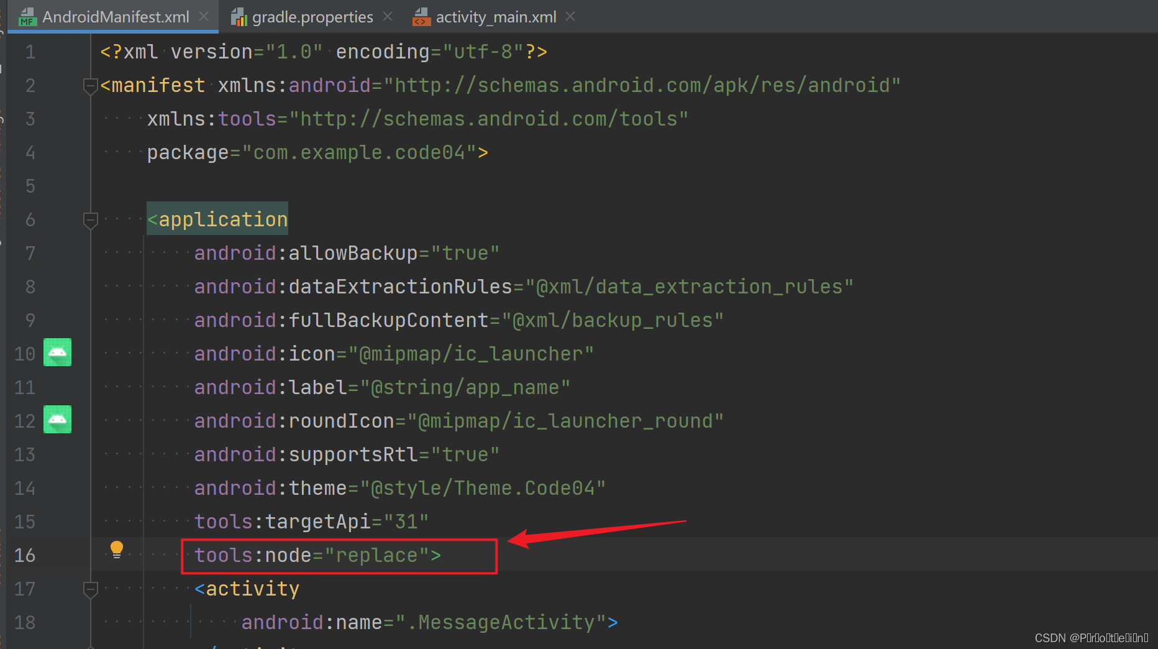Select line number 16
1158x649 pixels.
point(24,555)
